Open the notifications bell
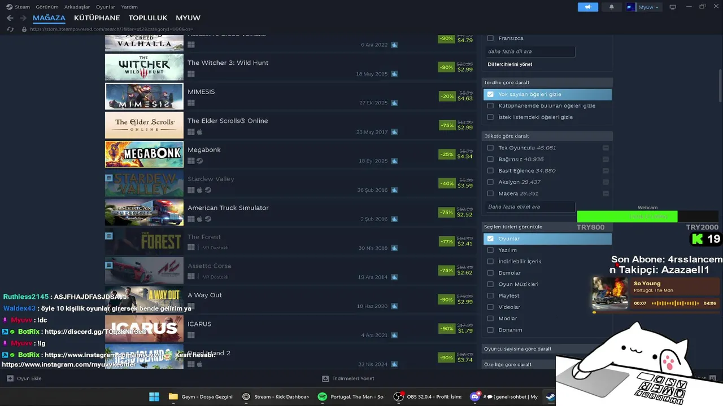Viewport: 723px width, 406px height. 612,7
